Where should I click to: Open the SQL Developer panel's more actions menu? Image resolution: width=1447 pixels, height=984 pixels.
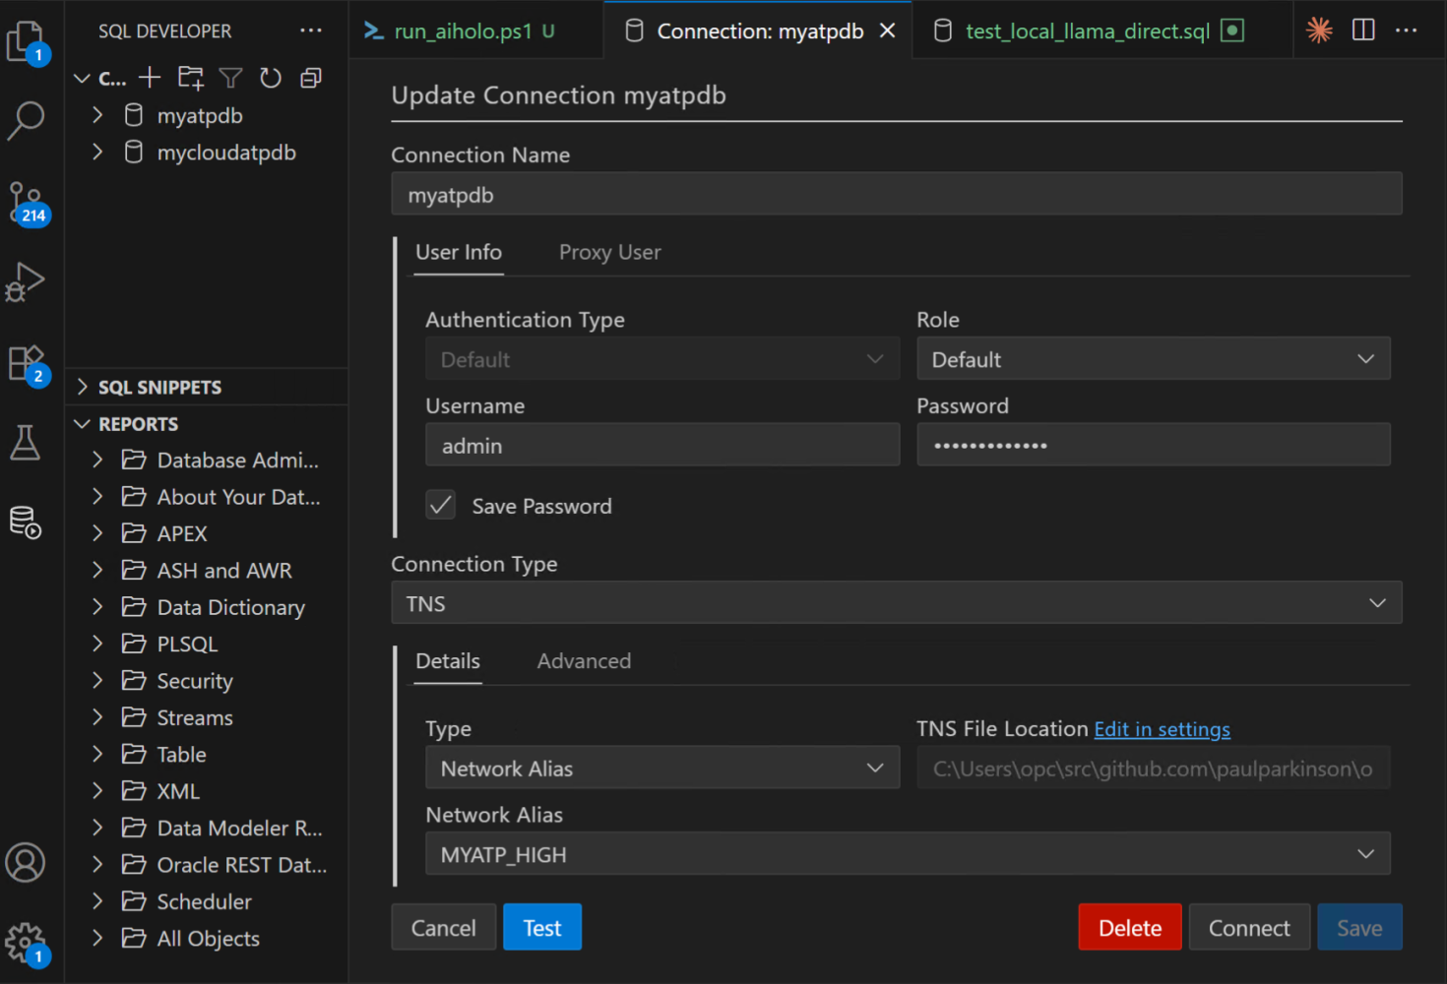pos(311,31)
